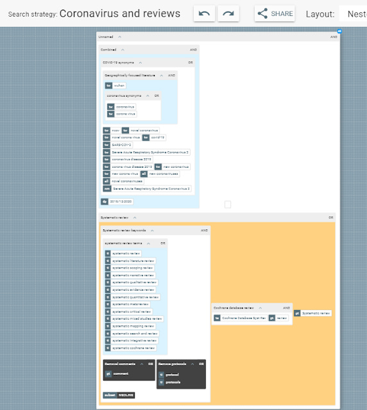Screen dimensions: 367x410
Task: Click all-fields tag of novel coronaviruses
Action: click(107, 181)
